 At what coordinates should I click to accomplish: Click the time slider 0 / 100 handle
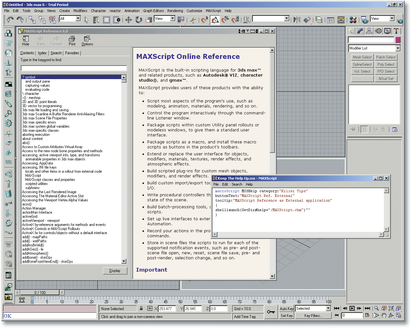click(x=40, y=293)
